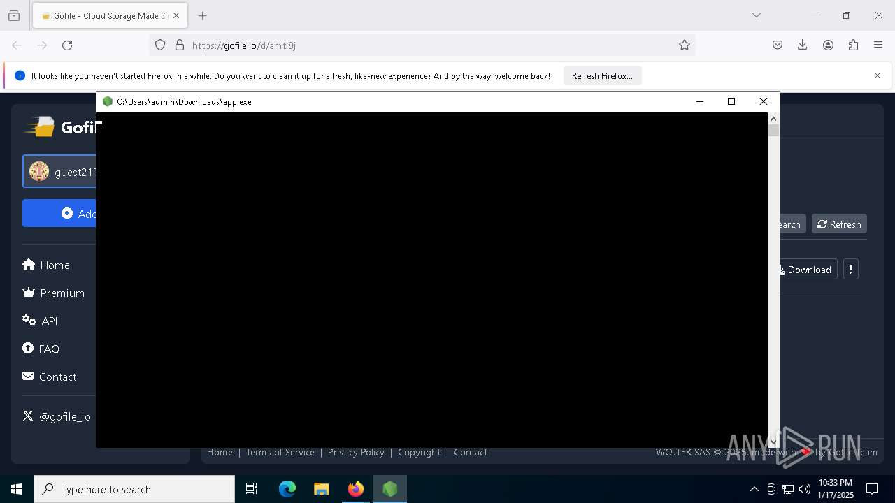
Task: View site security padlock info
Action: [x=180, y=45]
